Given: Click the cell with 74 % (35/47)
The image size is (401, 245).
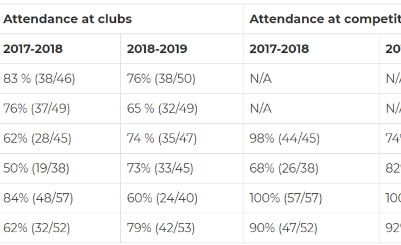Looking at the screenshot, I should [x=162, y=139].
